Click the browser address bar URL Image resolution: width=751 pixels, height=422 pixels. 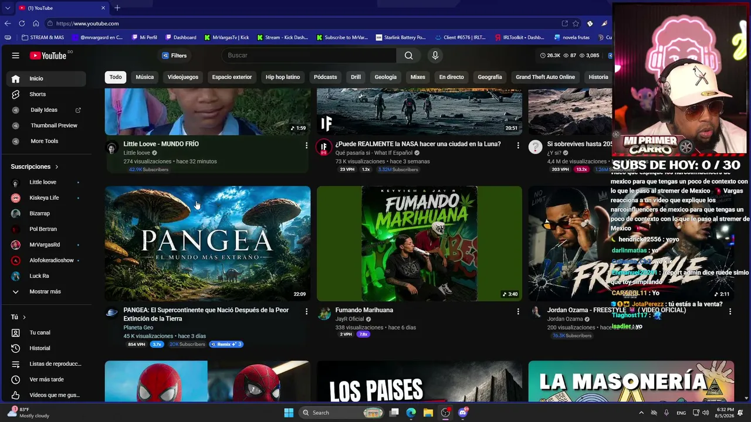pos(87,23)
